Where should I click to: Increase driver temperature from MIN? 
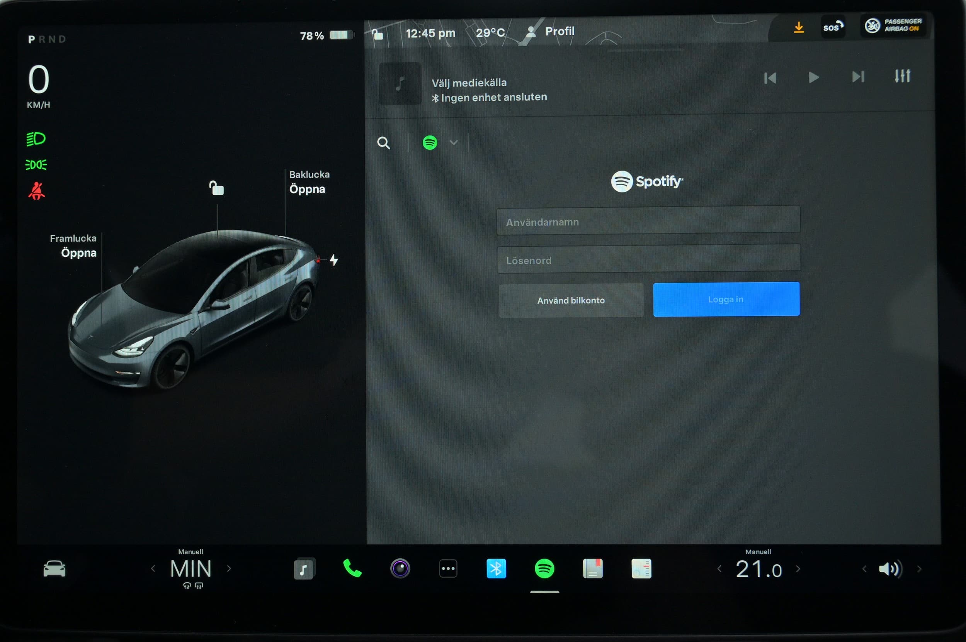click(x=229, y=568)
